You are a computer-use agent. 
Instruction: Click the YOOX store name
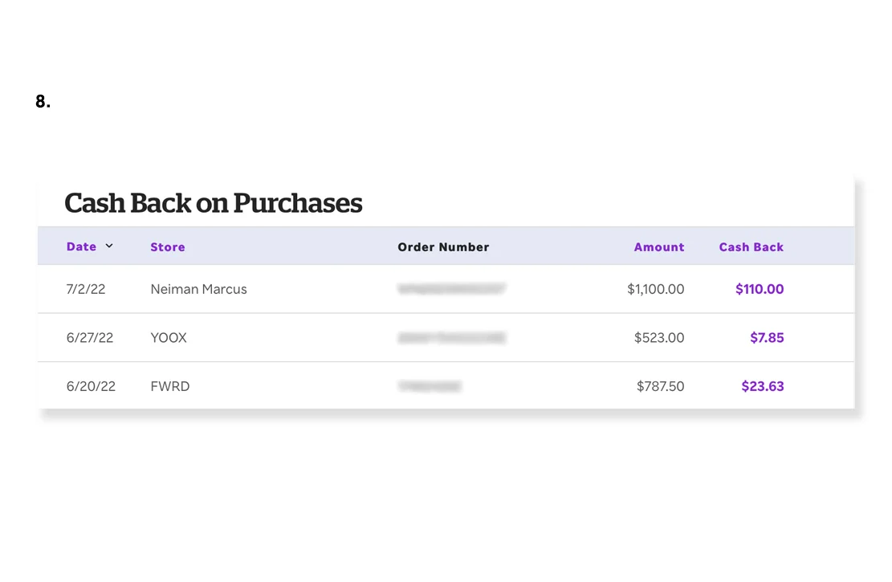168,337
